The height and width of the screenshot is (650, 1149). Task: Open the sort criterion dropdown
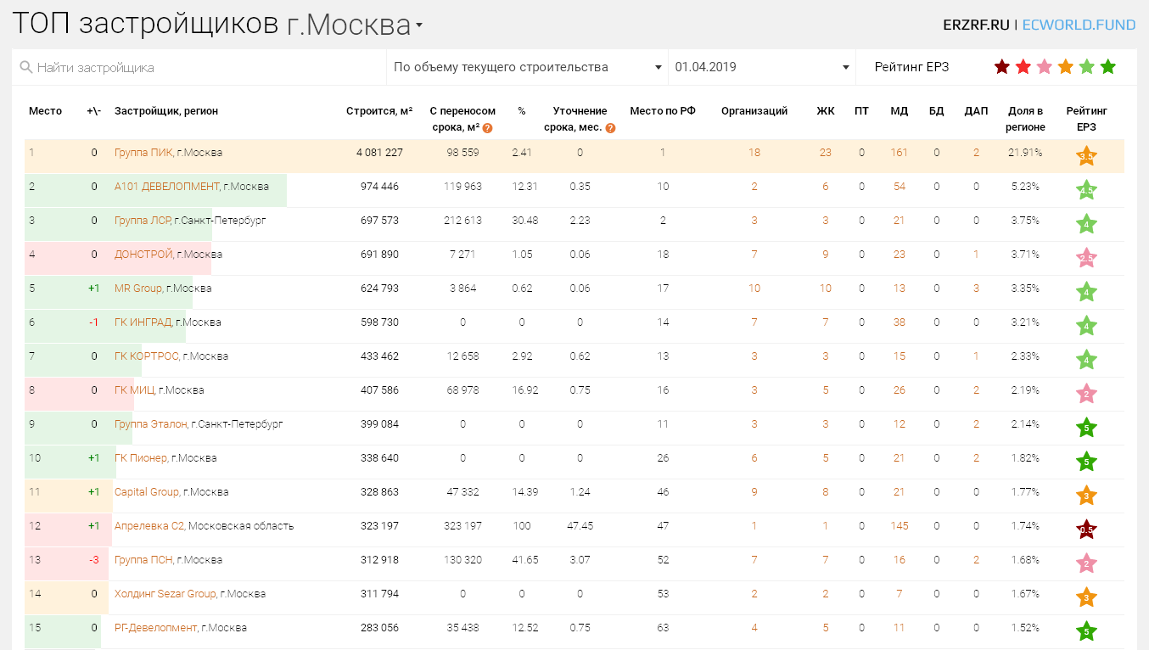coord(527,67)
